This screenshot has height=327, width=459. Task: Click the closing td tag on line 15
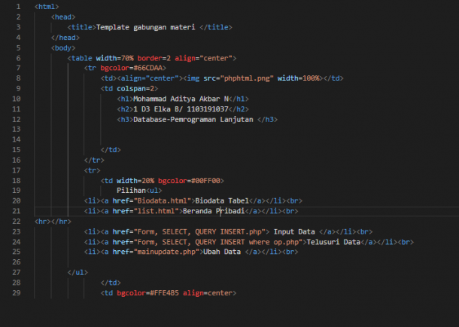click(x=111, y=150)
